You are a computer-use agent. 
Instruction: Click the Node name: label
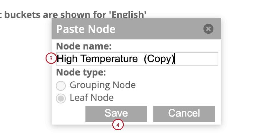point(84,47)
